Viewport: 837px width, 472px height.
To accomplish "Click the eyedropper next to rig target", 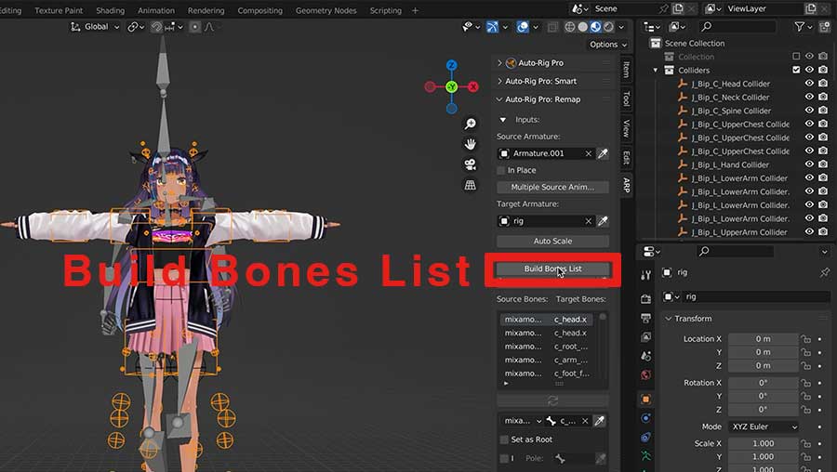I will 603,221.
